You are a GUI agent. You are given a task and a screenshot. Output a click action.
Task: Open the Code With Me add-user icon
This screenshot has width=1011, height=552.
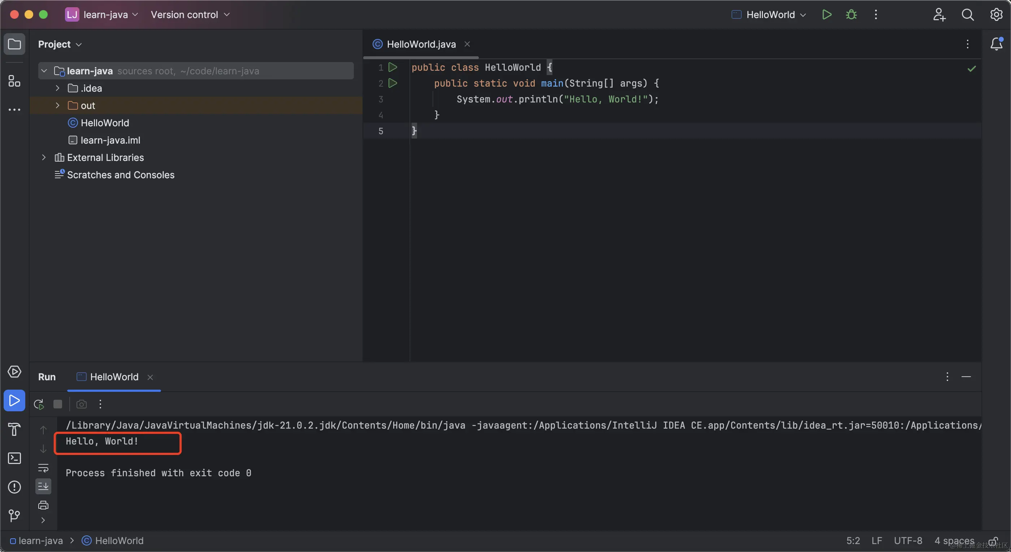pos(939,14)
